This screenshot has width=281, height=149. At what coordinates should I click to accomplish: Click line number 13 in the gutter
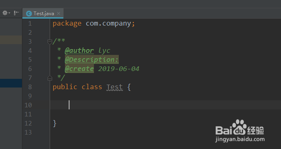pos(28,132)
